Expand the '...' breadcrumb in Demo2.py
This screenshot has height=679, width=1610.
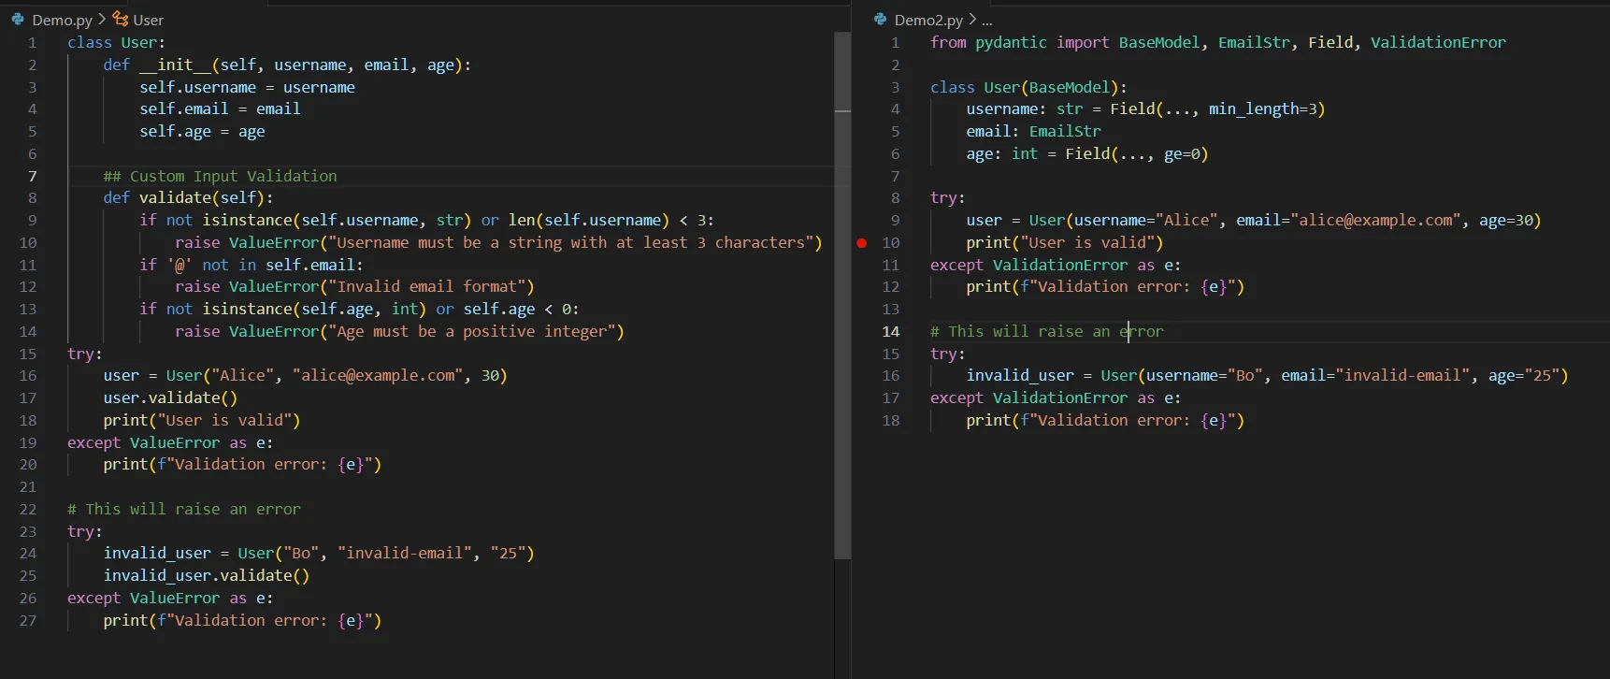tap(986, 20)
